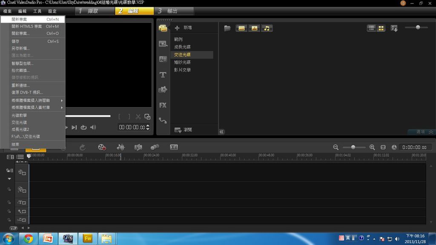This screenshot has width=436, height=245.
Task: Expand 將媒體檔案插入素材庫 submenu
Action: click(x=37, y=108)
